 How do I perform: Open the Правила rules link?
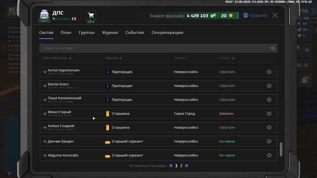coord(256,15)
